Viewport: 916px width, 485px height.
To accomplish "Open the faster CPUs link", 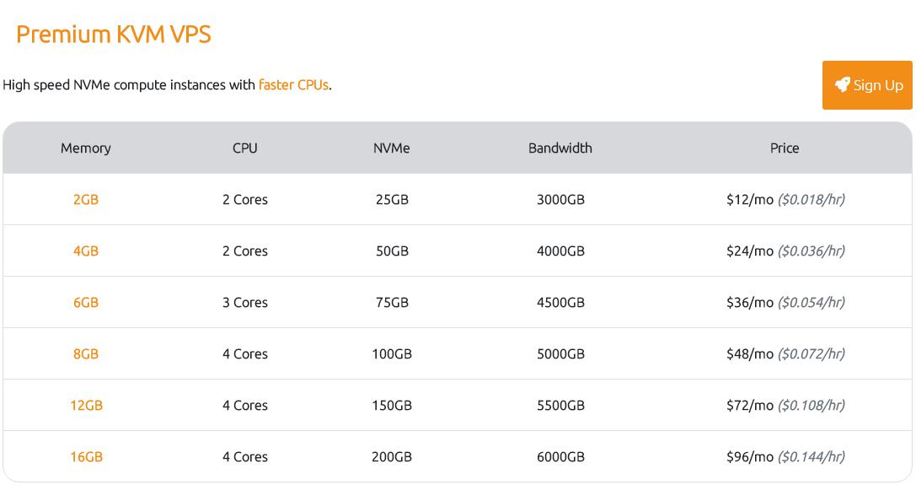I will coord(293,84).
